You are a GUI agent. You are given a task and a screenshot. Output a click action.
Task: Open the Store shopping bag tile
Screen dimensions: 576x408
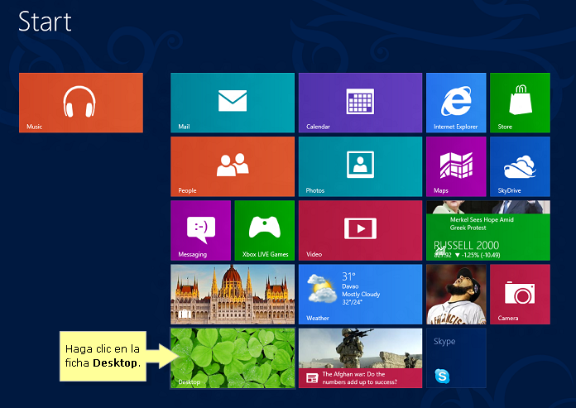tap(521, 103)
